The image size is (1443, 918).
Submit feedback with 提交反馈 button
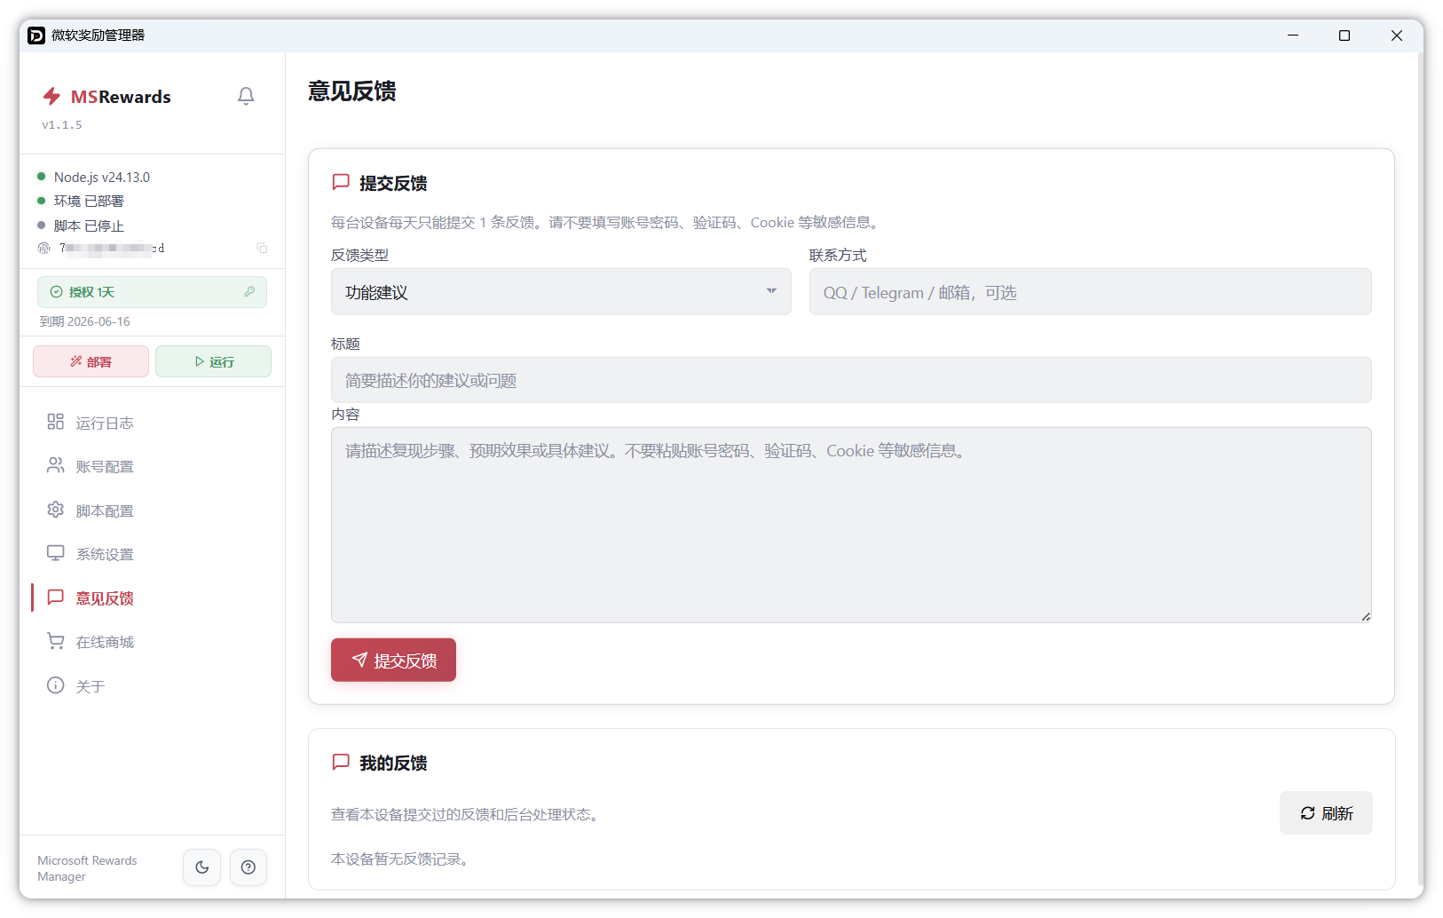point(393,660)
